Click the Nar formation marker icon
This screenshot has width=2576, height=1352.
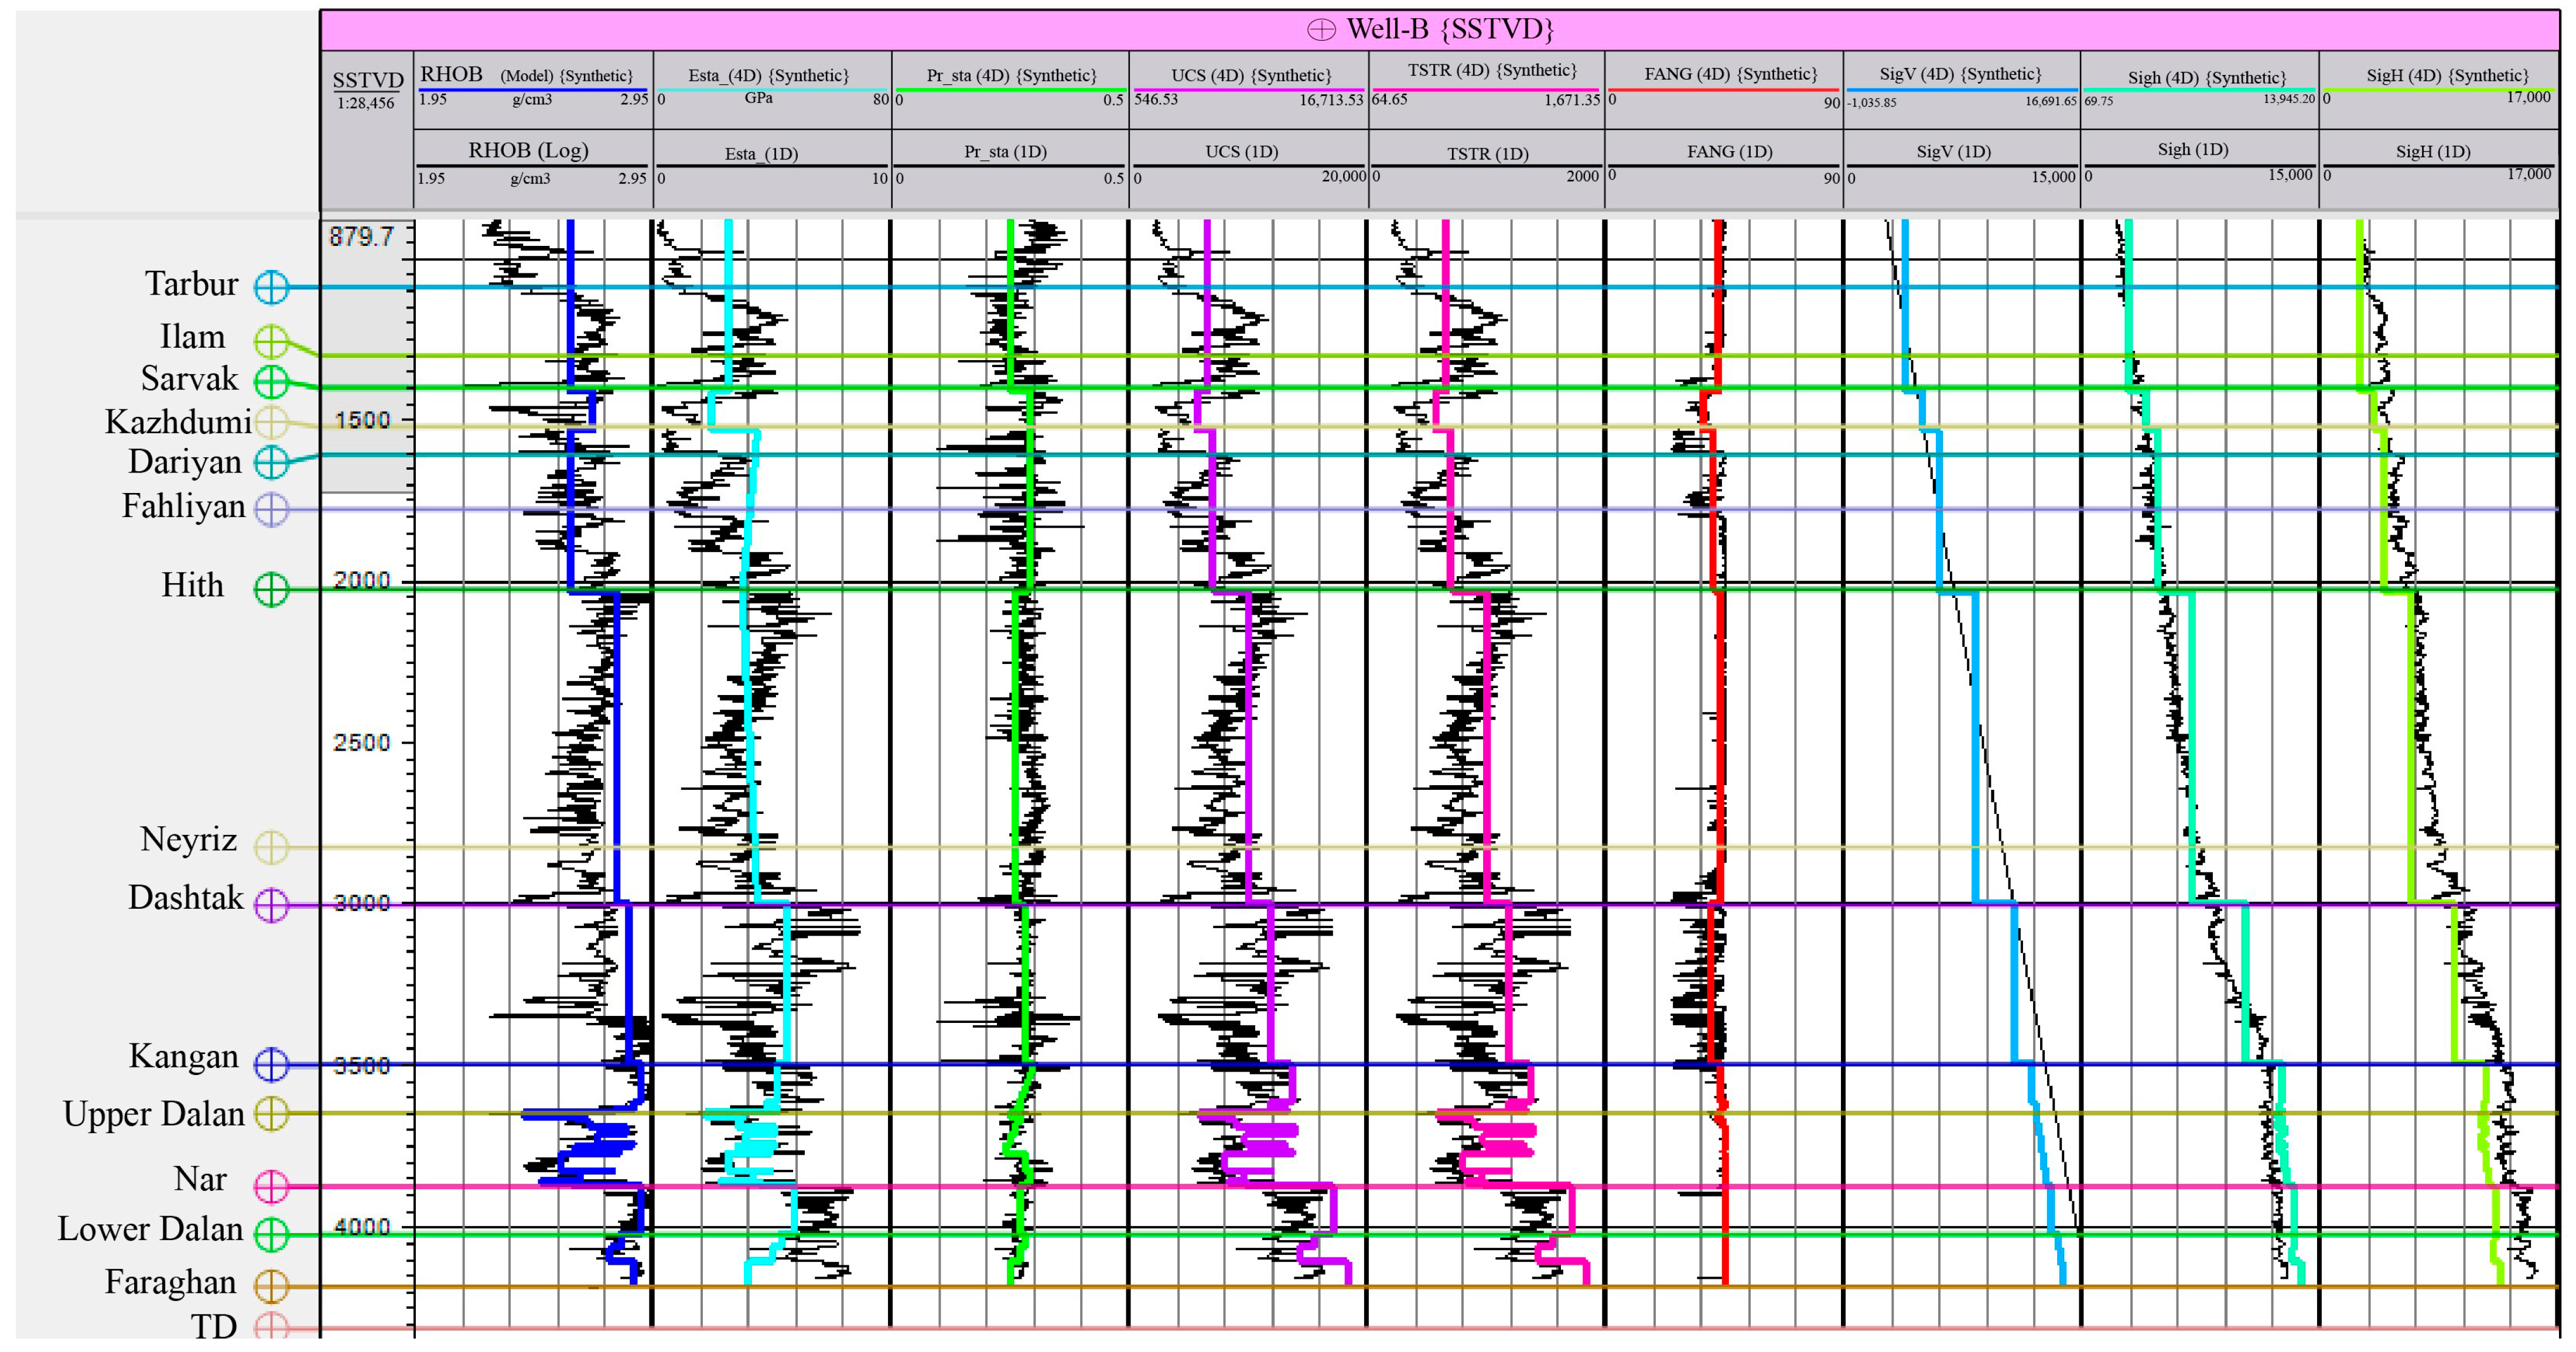click(271, 1187)
